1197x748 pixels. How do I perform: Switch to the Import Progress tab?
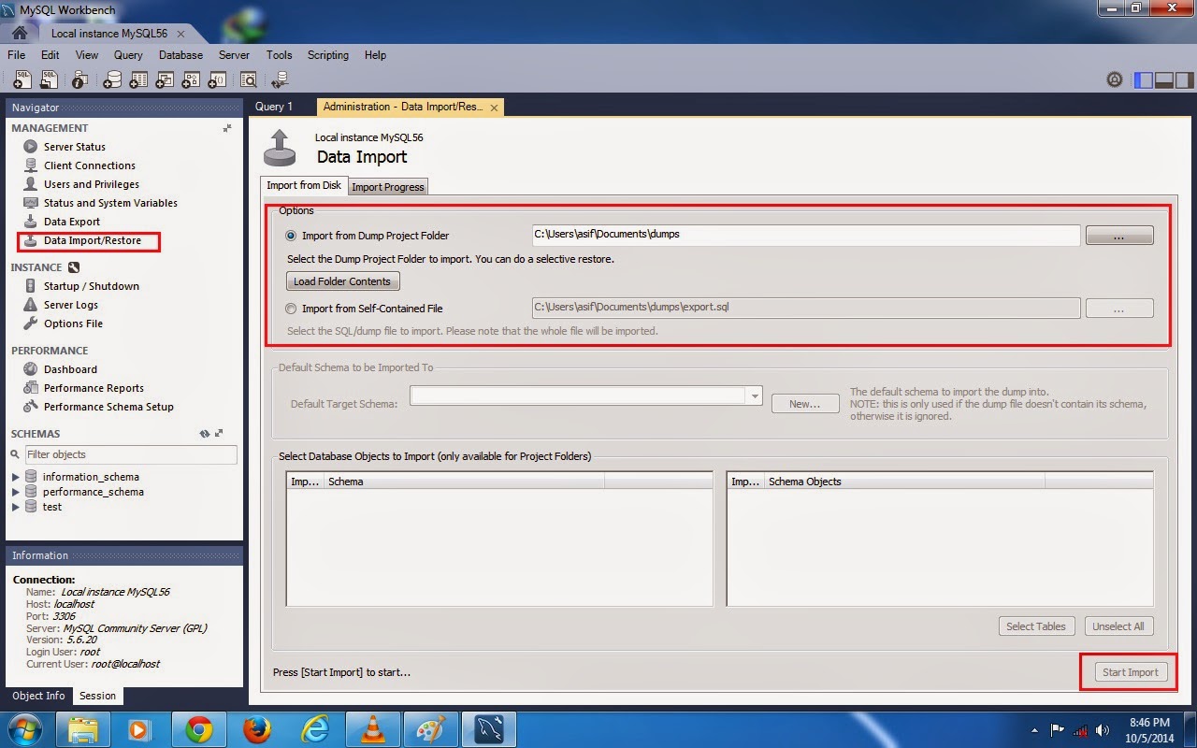tap(388, 187)
